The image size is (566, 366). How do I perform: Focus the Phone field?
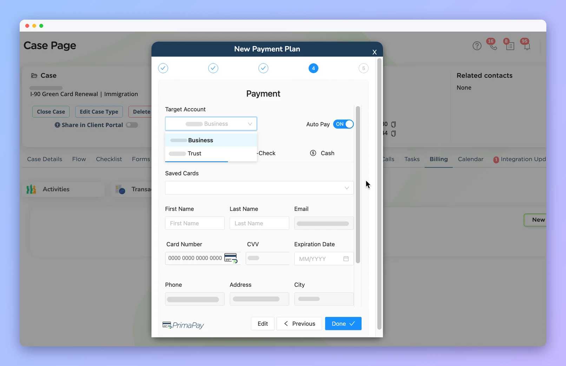click(195, 299)
